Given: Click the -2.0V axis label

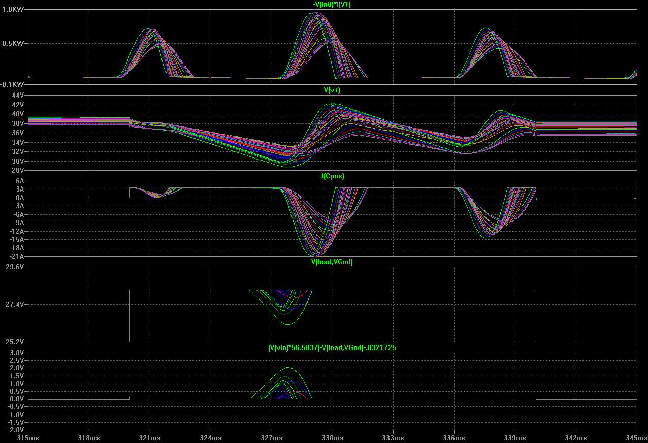Looking at the screenshot, I should pos(16,430).
